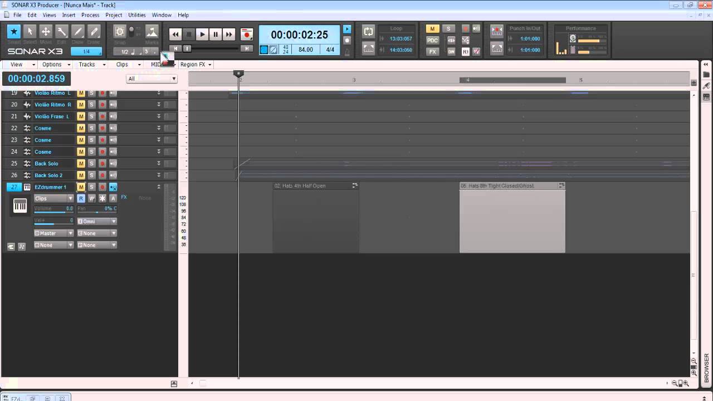This screenshot has width=713, height=401.
Task: Solo the Violão Frase L track
Action: click(x=91, y=116)
